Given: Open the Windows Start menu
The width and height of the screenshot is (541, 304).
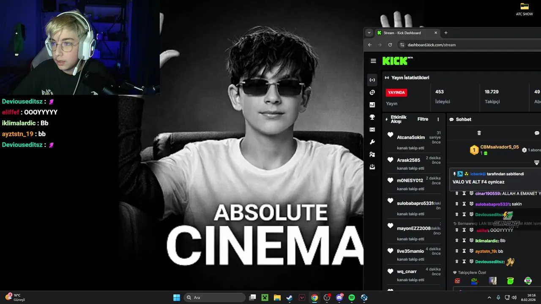Looking at the screenshot, I should coord(177,298).
